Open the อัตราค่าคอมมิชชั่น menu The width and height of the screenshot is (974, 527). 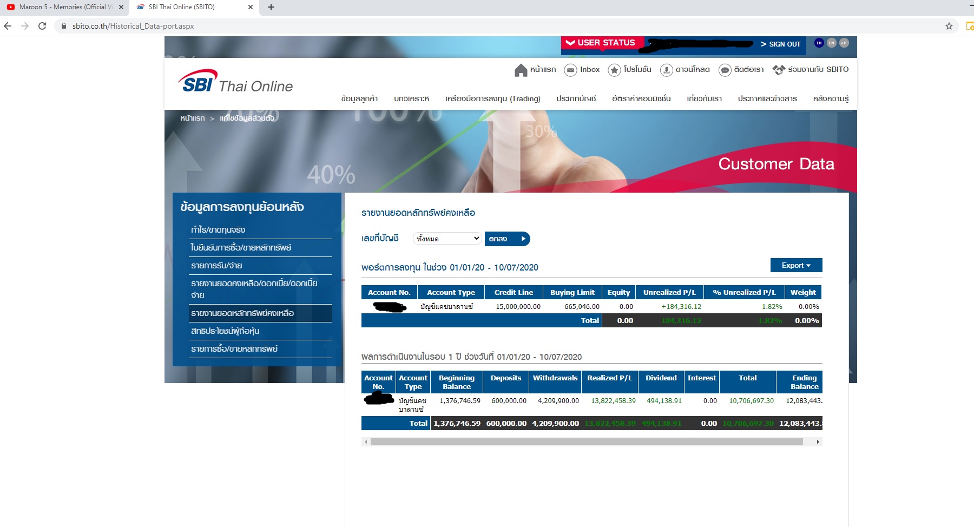point(641,98)
